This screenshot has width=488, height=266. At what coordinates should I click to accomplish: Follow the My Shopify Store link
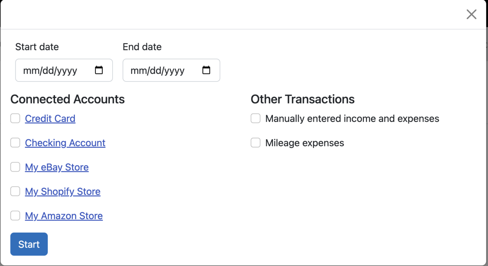tap(62, 191)
